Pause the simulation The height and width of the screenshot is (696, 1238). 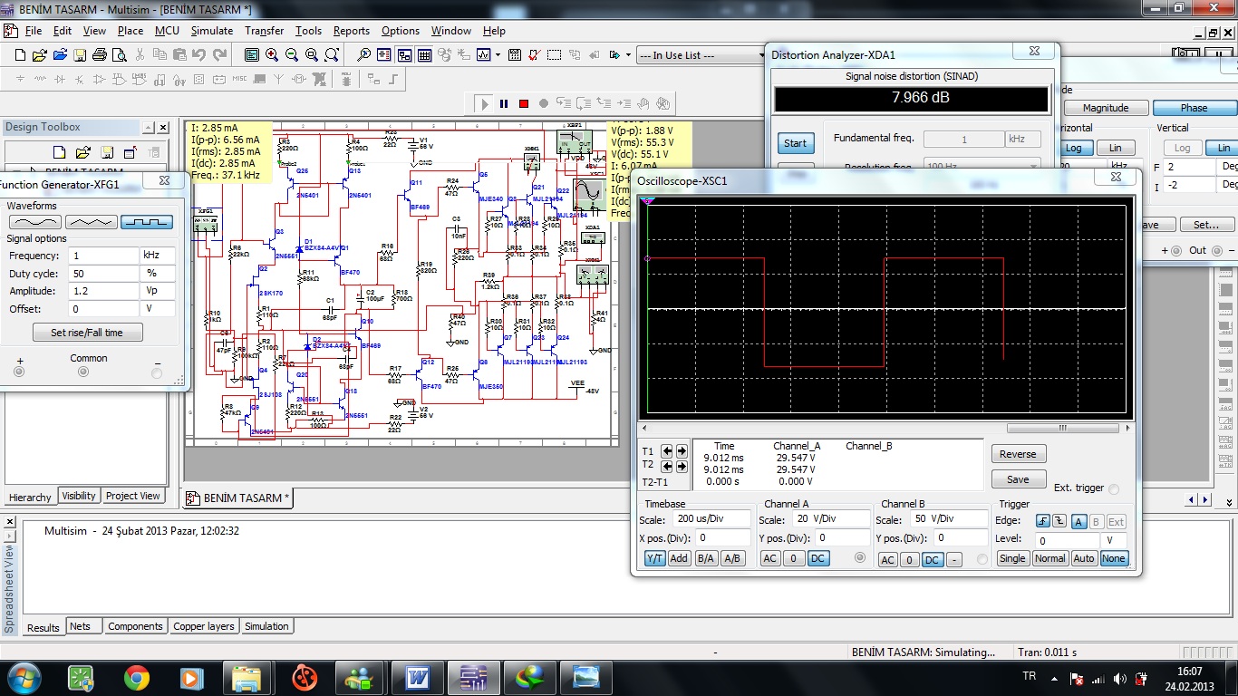(504, 104)
